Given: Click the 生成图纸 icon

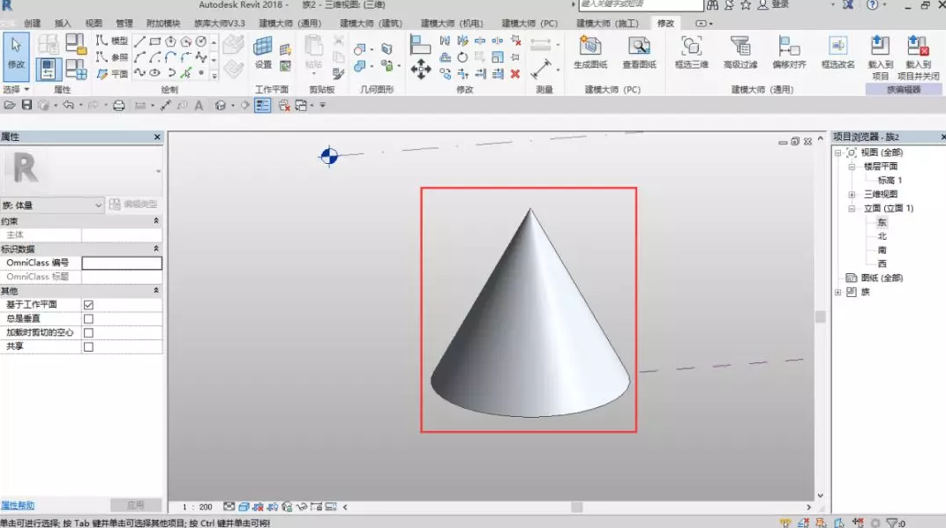Looking at the screenshot, I should coord(590,47).
